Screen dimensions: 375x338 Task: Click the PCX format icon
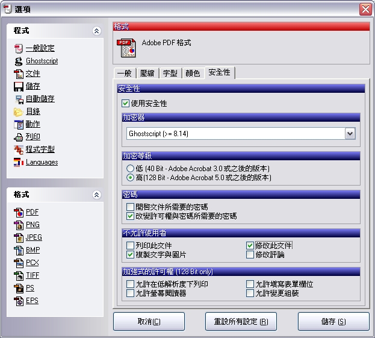[19, 263]
